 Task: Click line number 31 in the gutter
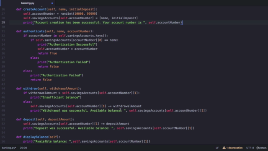(3, 31)
